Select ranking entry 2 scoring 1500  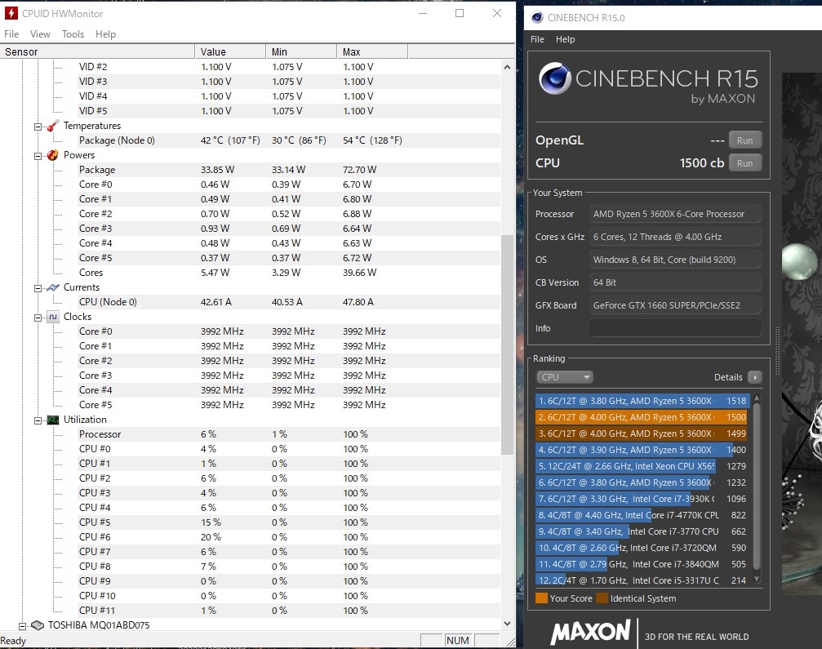(x=642, y=417)
